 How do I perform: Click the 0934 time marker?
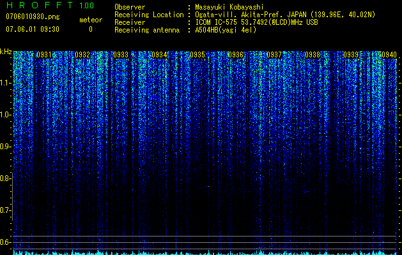(159, 55)
